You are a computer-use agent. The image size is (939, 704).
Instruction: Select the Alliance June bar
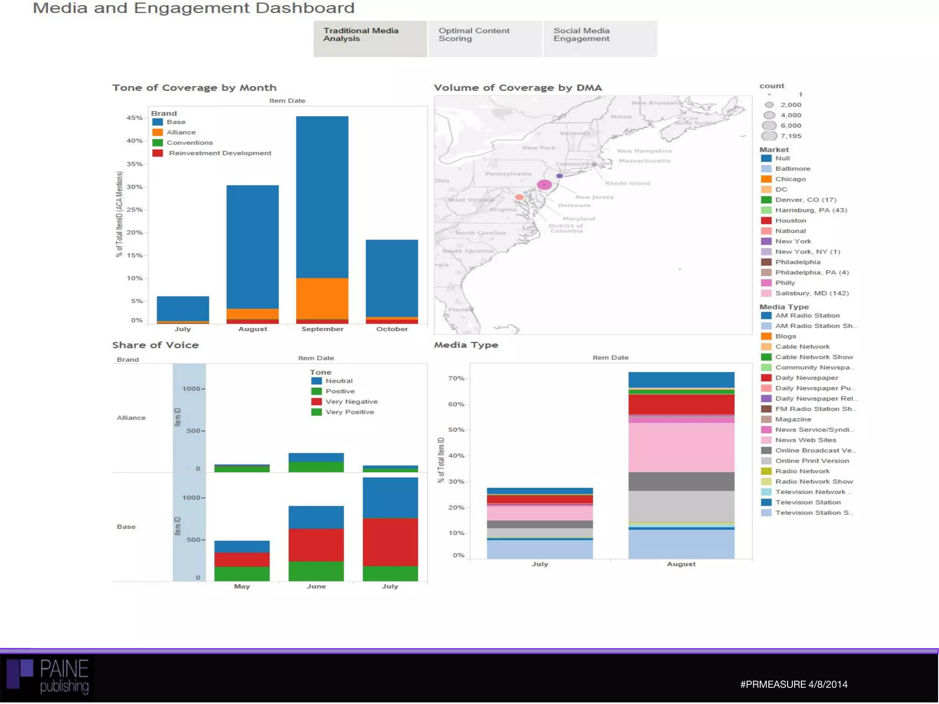pos(316,462)
